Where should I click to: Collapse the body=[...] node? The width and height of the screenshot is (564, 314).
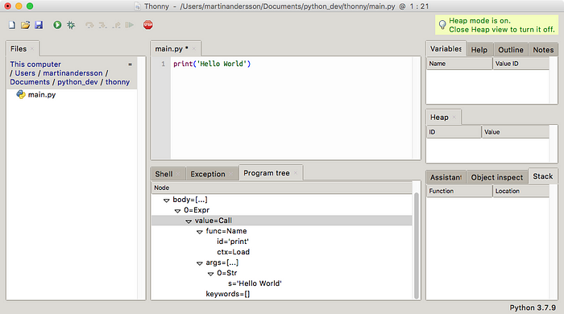point(166,200)
